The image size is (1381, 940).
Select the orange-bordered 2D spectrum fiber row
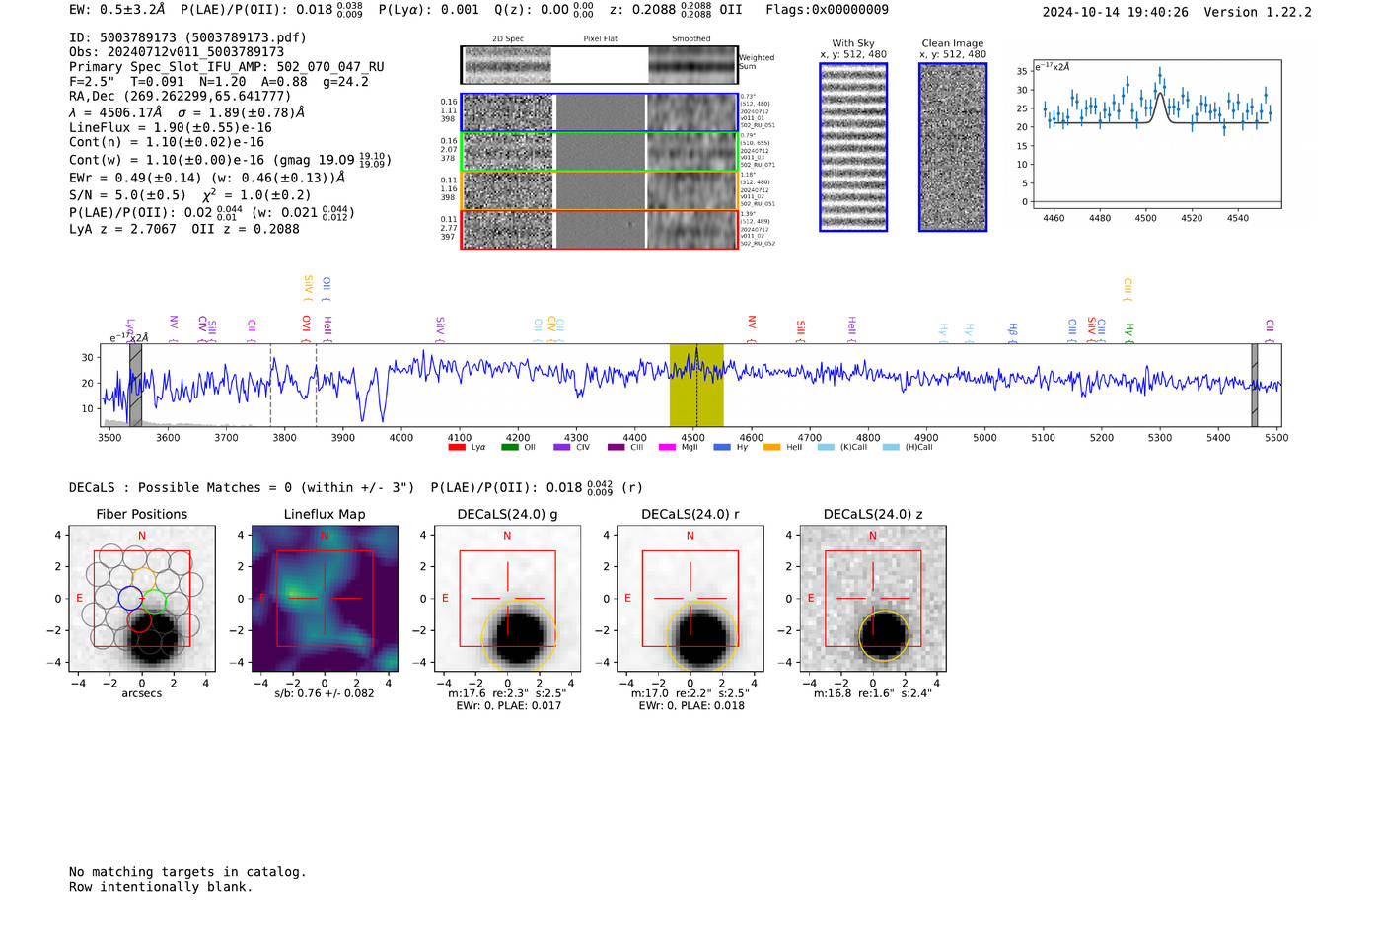pos(599,190)
